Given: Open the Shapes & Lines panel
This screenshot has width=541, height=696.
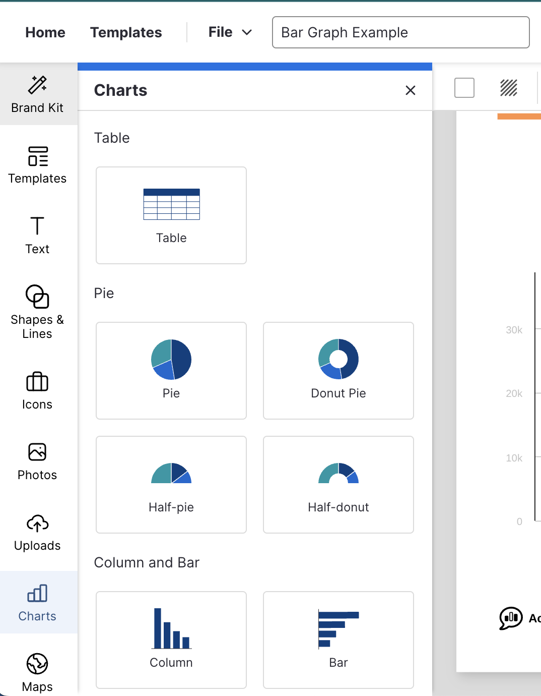Looking at the screenshot, I should tap(37, 312).
